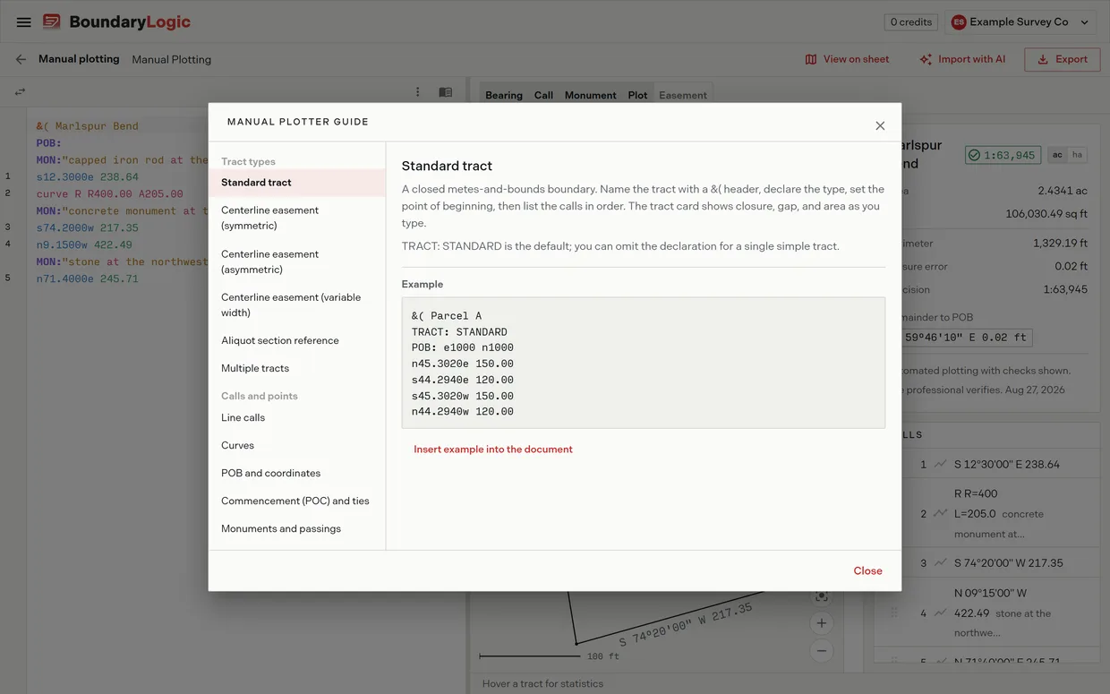This screenshot has width=1110, height=694.
Task: Open Line calls guide topic
Action: [297, 417]
